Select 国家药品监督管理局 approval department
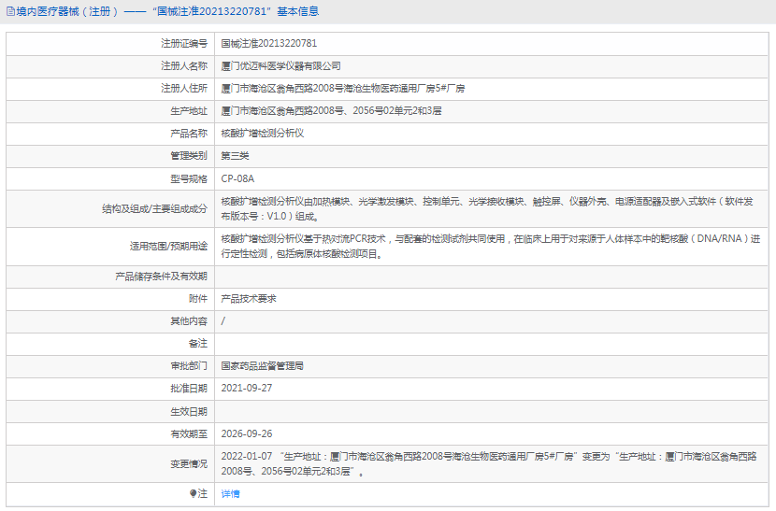 tap(263, 366)
